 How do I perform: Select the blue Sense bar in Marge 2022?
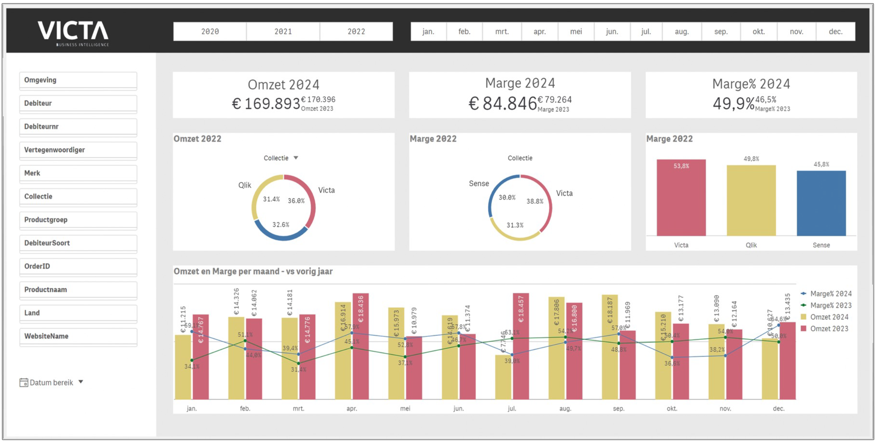click(x=821, y=203)
